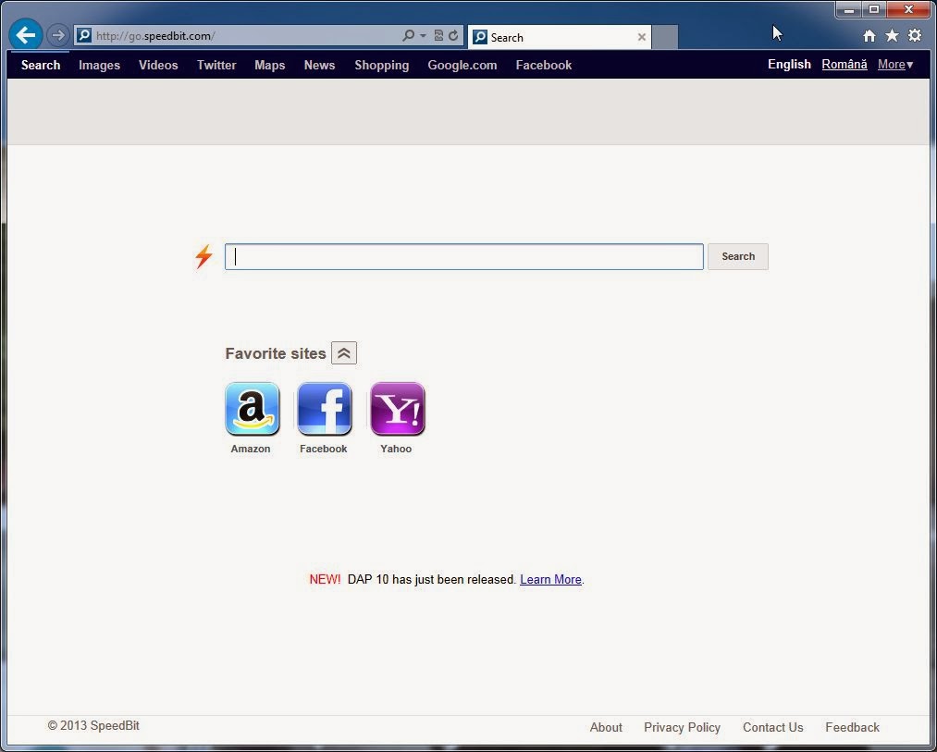Click the Back navigation arrow
The image size is (937, 752).
(25, 35)
